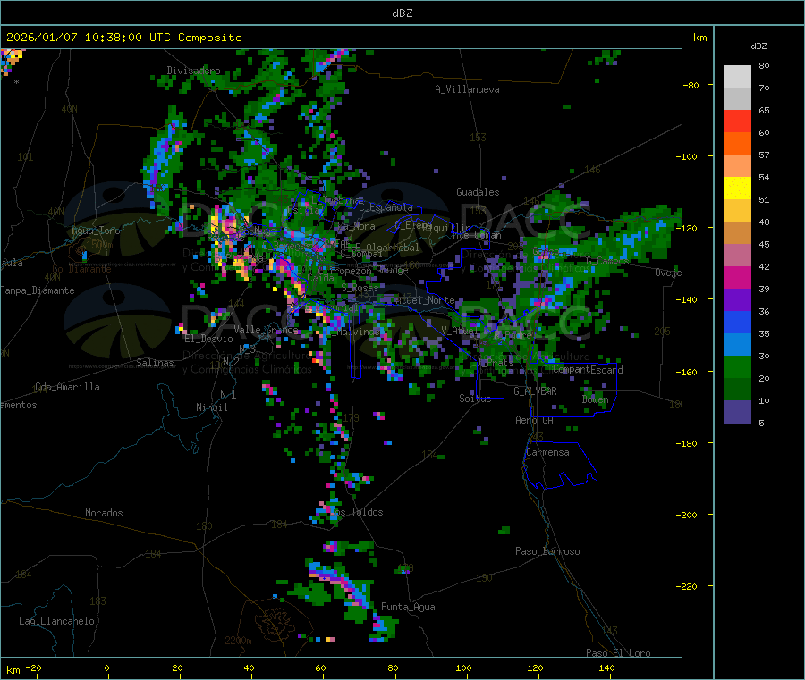Click the 65 dBZ red color swatch
Image resolution: width=805 pixels, height=680 pixels.
tap(737, 121)
